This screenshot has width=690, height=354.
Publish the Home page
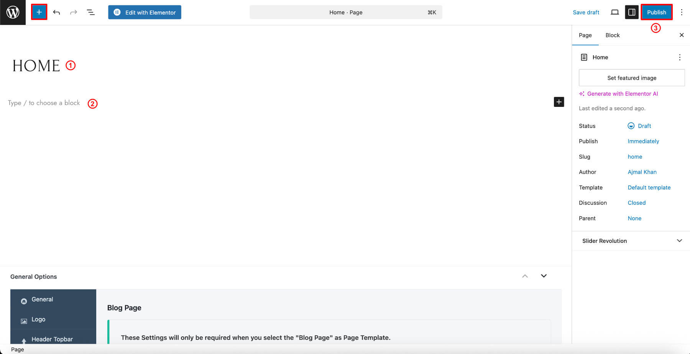[656, 12]
